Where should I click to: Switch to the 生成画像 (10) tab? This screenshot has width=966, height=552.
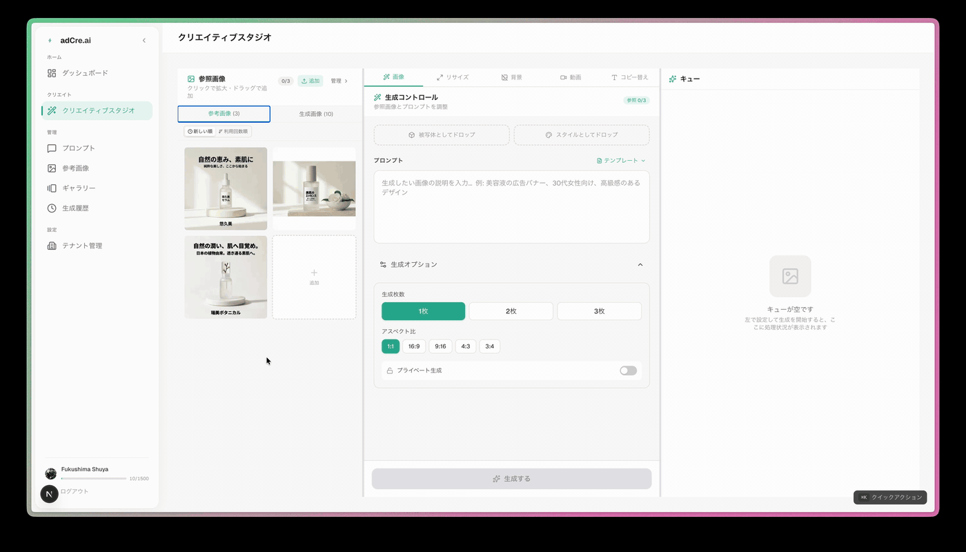coord(314,113)
